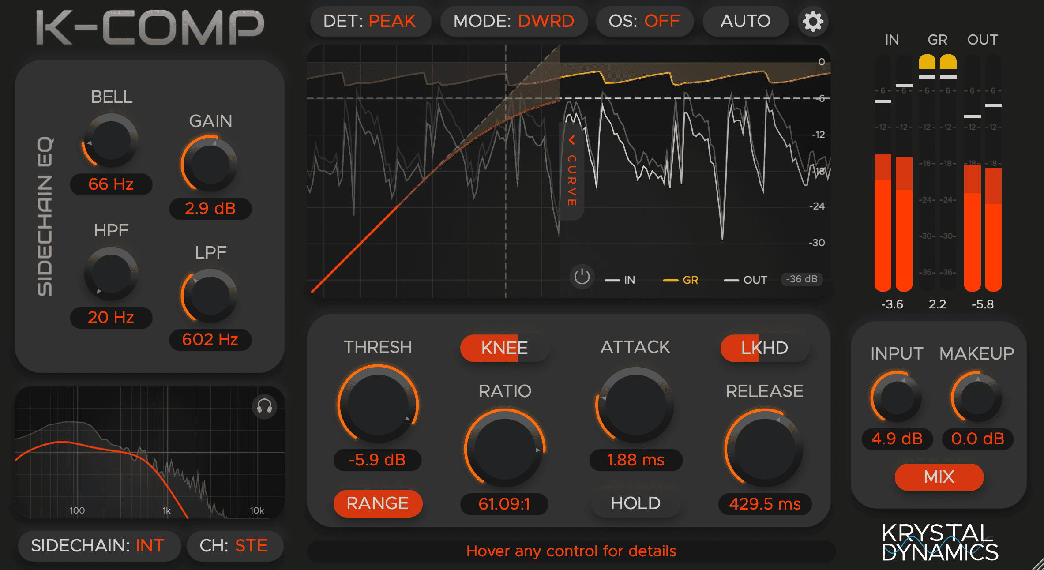Collapse the CURVE panel chevron

tap(572, 140)
